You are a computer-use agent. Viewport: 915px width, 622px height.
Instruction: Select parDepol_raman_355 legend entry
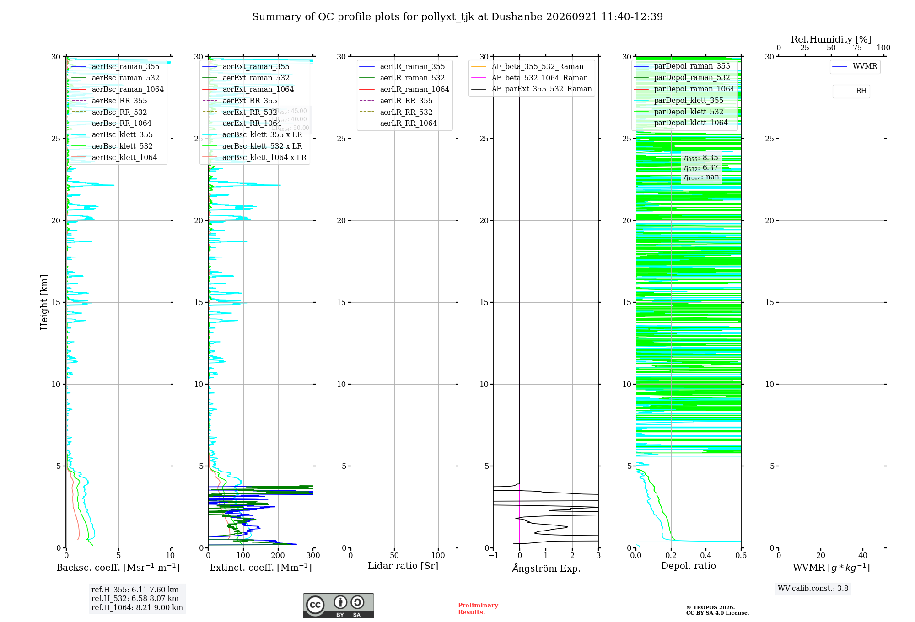[682, 66]
